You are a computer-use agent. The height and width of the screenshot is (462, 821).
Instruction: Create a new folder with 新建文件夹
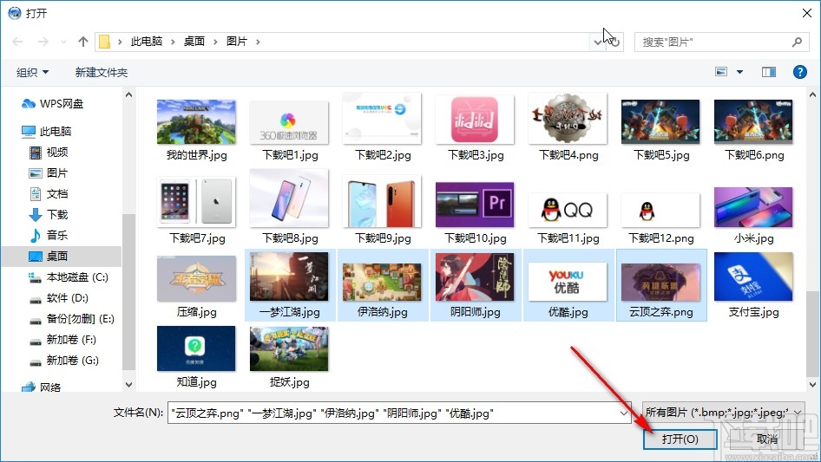click(101, 72)
